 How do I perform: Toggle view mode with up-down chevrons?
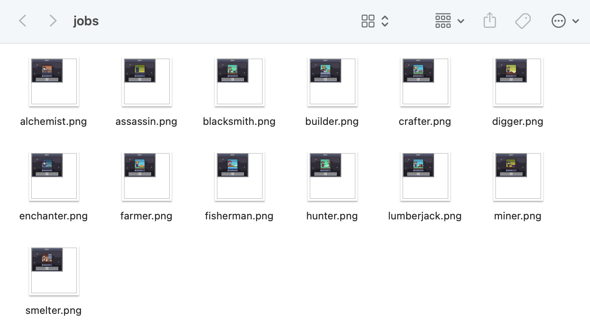pyautogui.click(x=385, y=21)
